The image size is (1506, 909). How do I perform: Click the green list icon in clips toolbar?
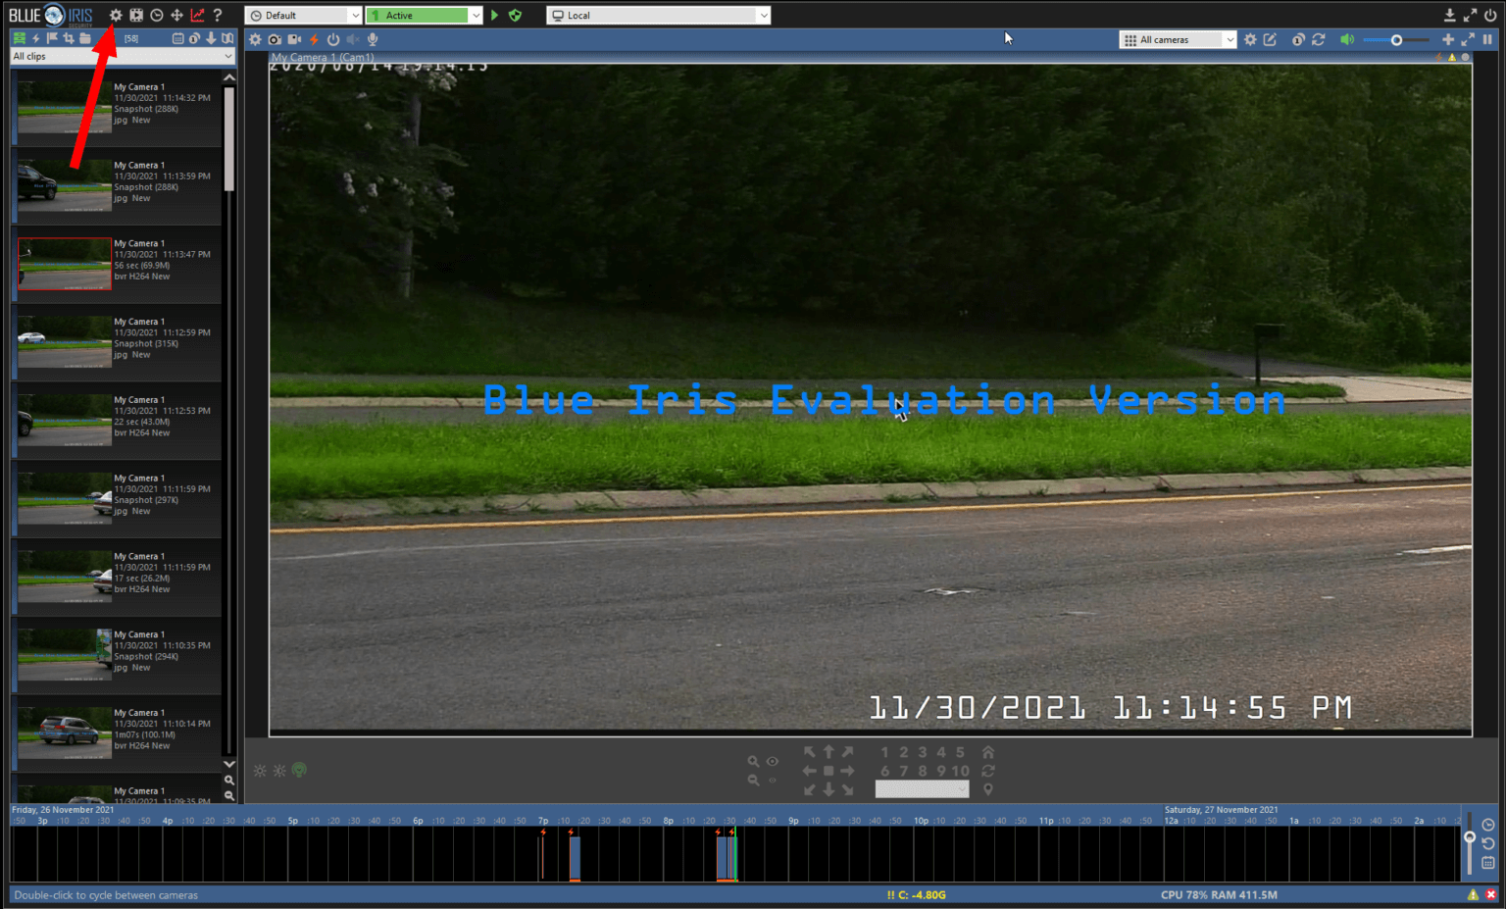(19, 38)
